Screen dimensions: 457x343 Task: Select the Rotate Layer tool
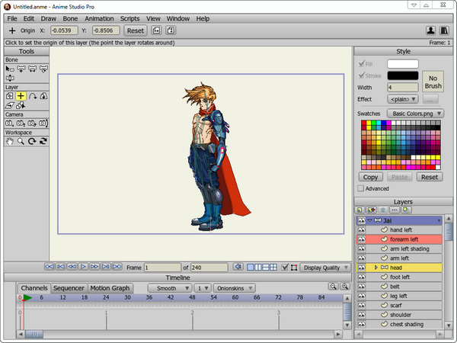pyautogui.click(x=33, y=96)
